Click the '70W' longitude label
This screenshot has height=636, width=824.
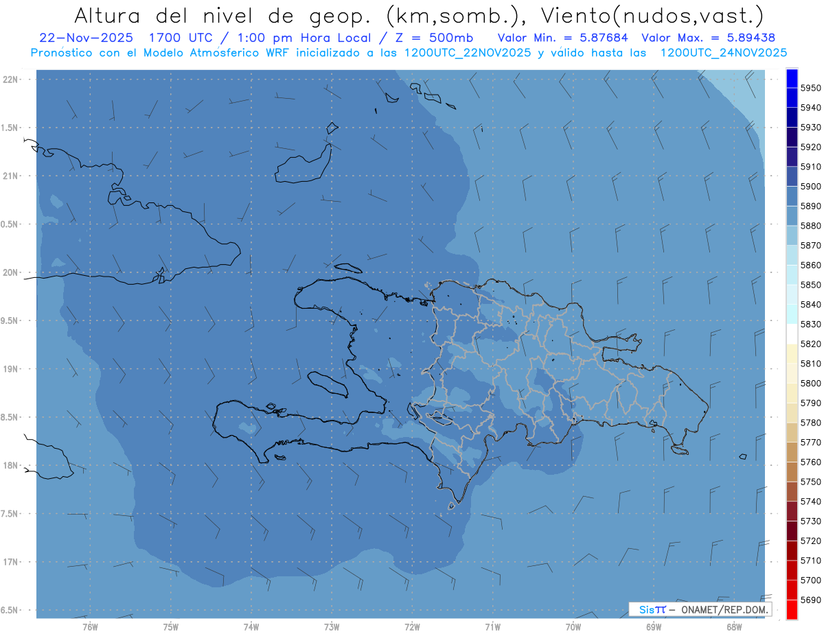pos(573,626)
